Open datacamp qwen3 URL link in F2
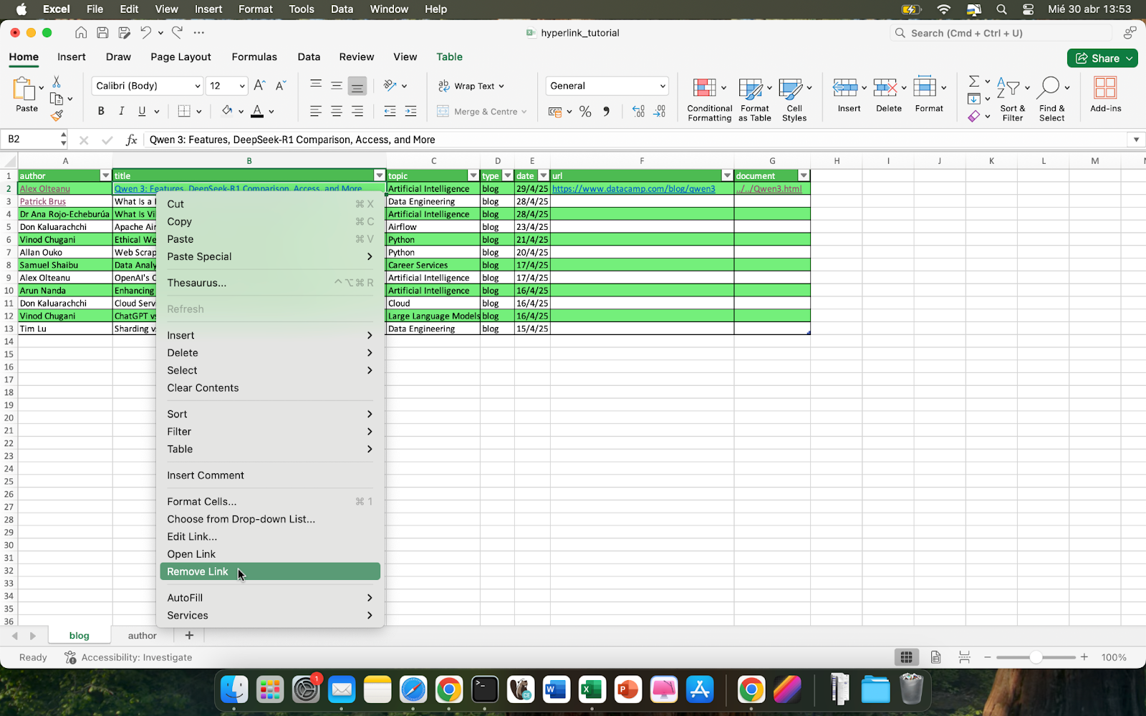This screenshot has width=1146, height=716. click(x=633, y=188)
